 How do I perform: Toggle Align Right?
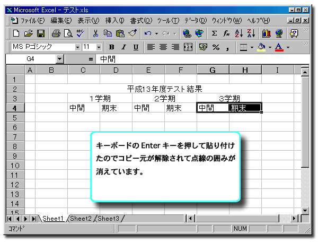175,47
